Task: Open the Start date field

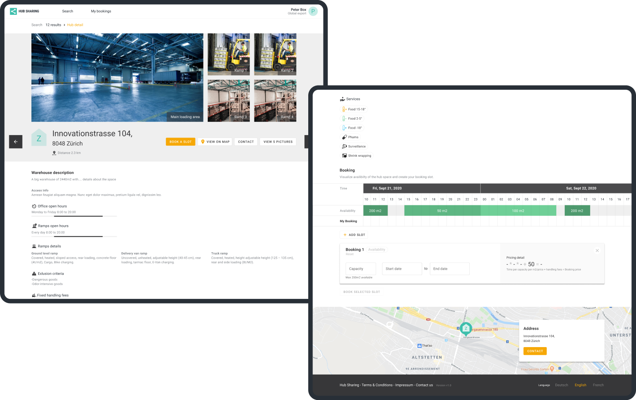Action: click(x=402, y=269)
